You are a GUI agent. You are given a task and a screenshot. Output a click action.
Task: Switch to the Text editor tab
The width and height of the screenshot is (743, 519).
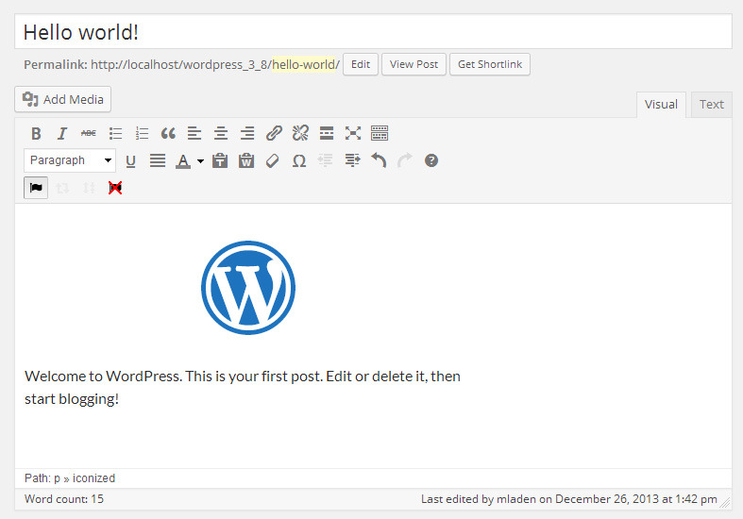711,105
